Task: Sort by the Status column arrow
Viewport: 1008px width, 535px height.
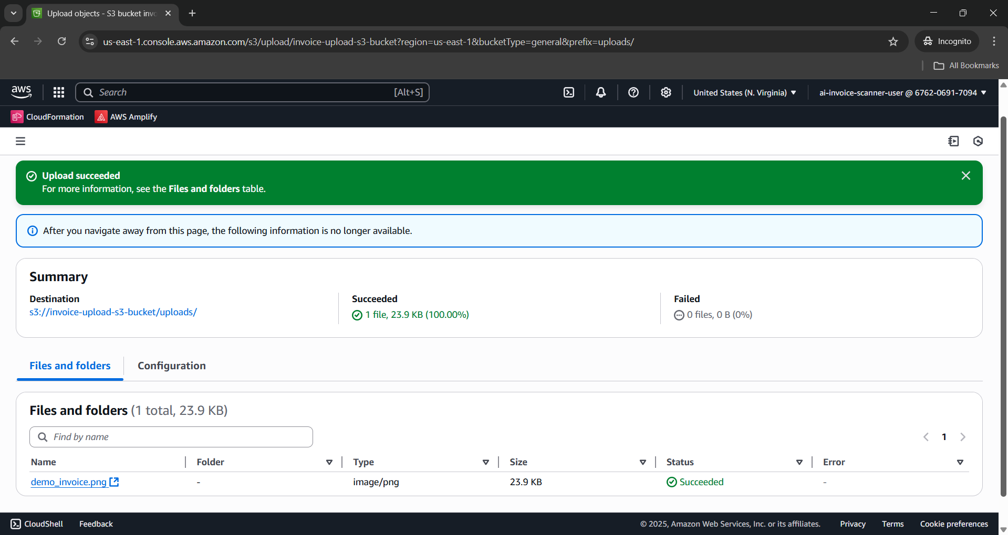Action: 799,462
